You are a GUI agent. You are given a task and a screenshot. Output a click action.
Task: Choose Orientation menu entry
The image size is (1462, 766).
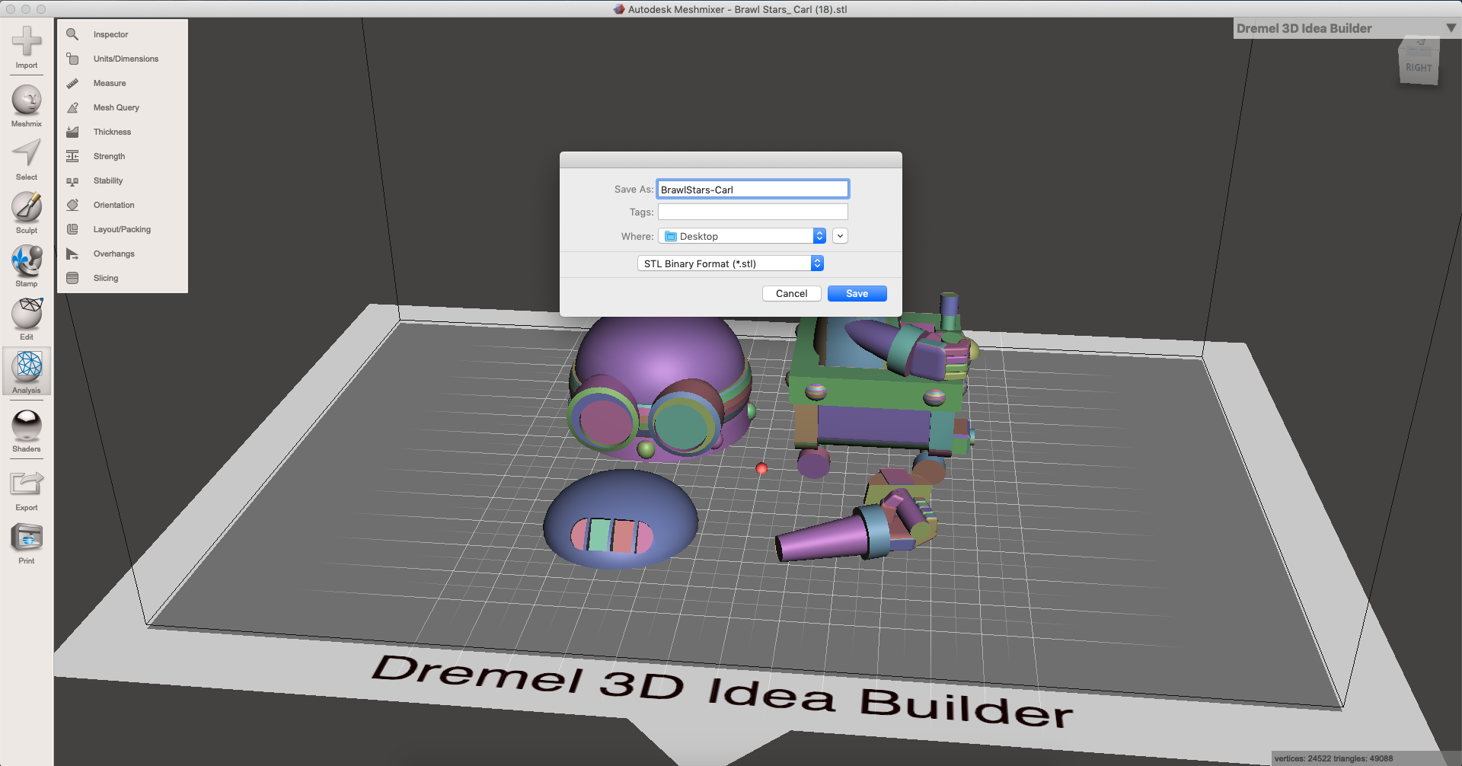pyautogui.click(x=113, y=205)
